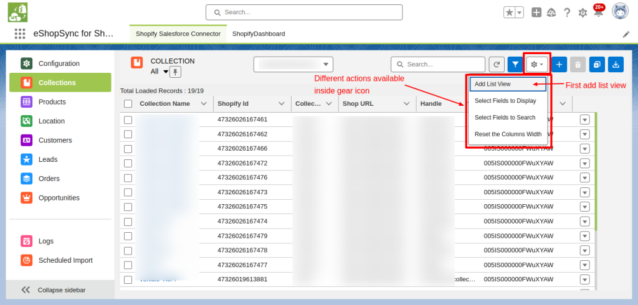
Task: Toggle the list settings gear dropdown
Action: pyautogui.click(x=537, y=64)
